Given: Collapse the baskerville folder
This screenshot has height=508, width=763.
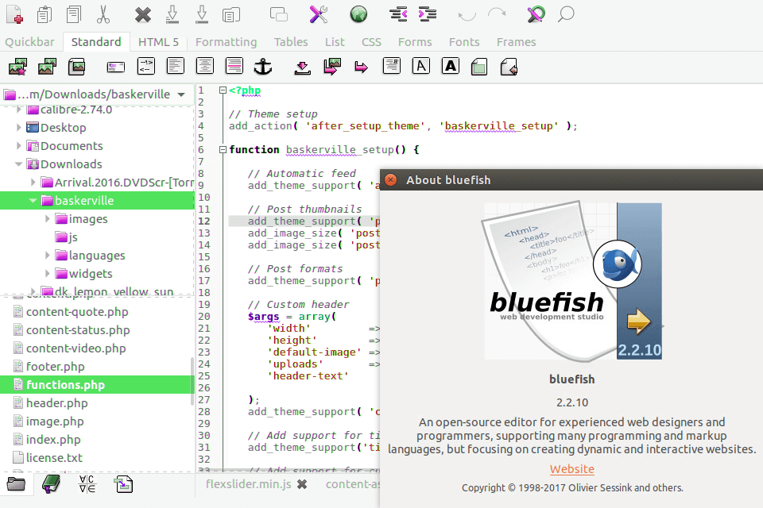Looking at the screenshot, I should 34,201.
